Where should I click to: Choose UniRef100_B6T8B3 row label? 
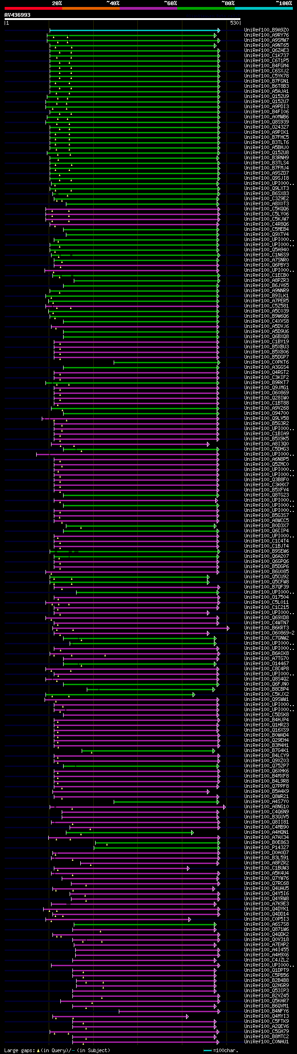pyautogui.click(x=266, y=86)
